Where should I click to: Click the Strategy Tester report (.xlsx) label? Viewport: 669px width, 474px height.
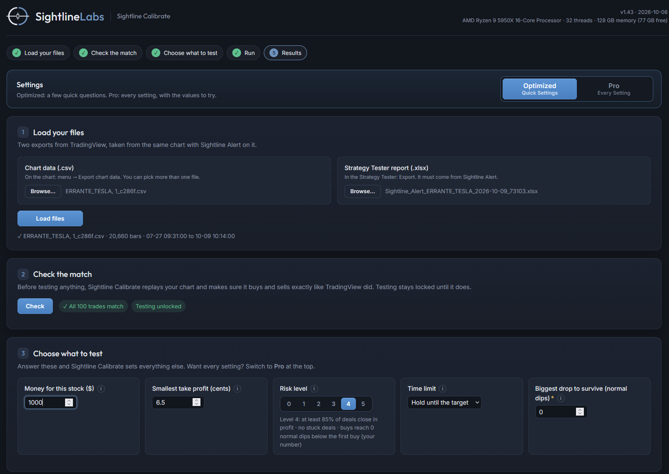click(x=386, y=168)
